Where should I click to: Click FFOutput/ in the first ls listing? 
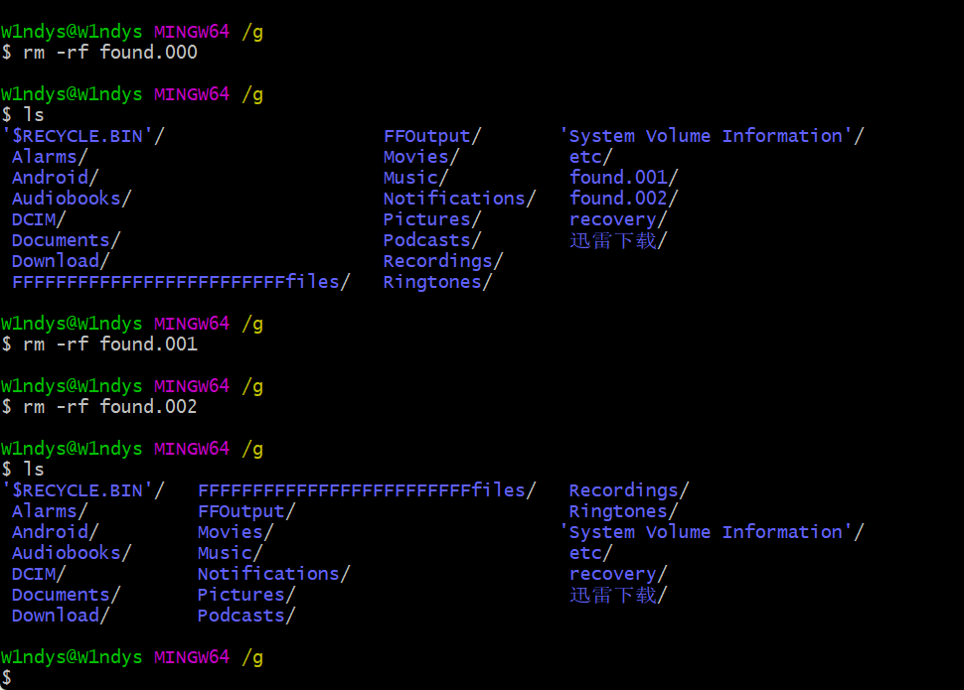coord(432,136)
